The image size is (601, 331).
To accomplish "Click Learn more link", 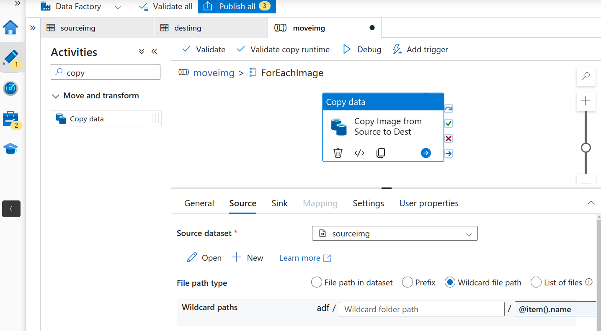I will (x=305, y=258).
